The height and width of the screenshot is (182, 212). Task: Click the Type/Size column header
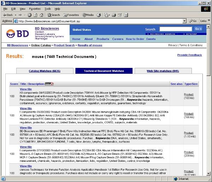tap(191, 84)
